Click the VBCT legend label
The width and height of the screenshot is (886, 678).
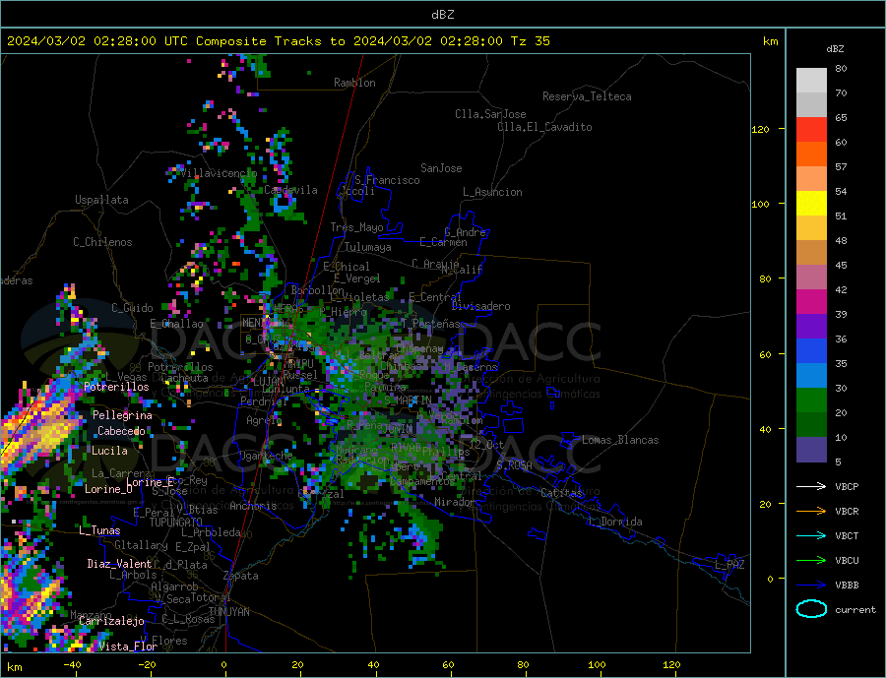click(847, 535)
